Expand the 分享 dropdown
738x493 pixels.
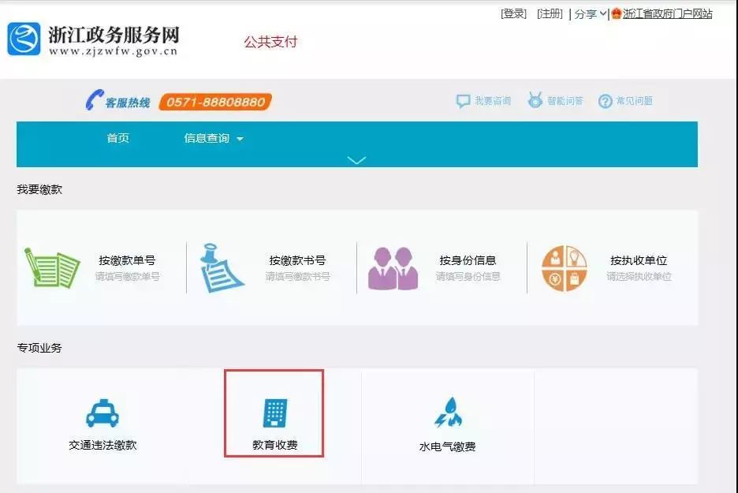[590, 14]
